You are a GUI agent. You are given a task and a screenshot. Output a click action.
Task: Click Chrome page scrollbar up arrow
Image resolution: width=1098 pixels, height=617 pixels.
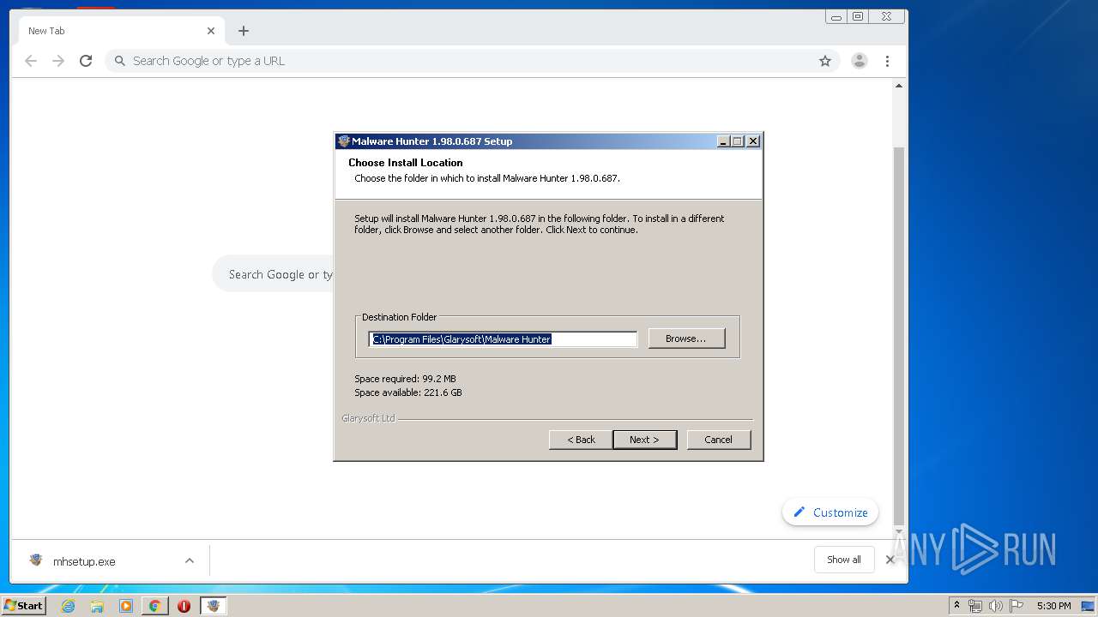(899, 86)
